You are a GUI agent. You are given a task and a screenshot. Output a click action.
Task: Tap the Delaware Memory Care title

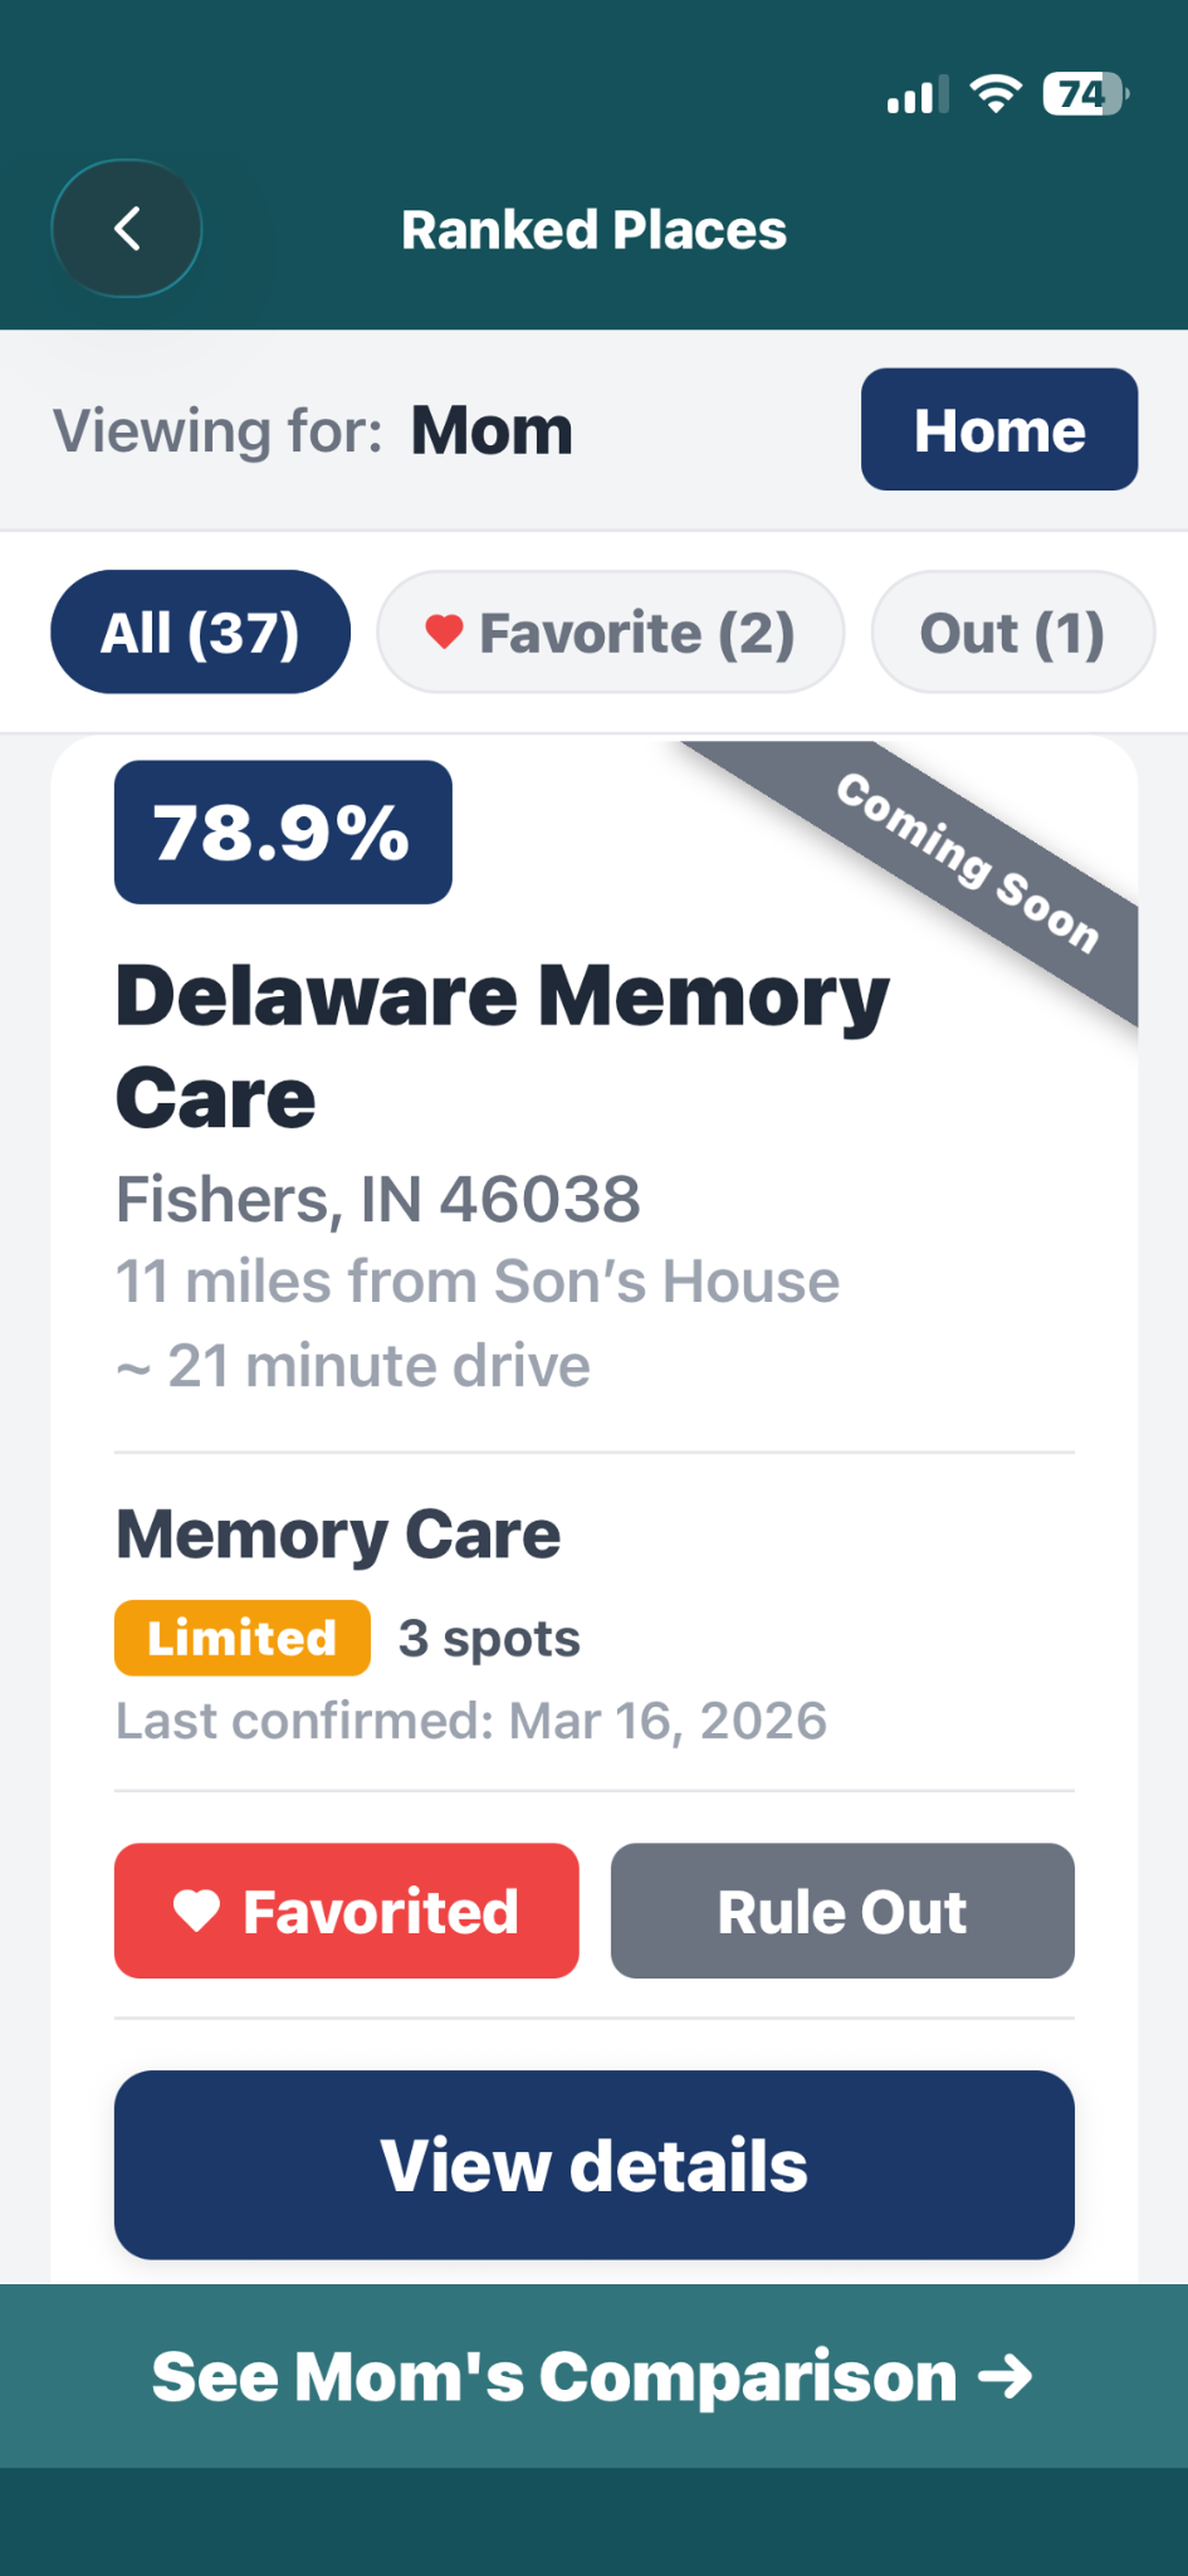[x=500, y=1045]
